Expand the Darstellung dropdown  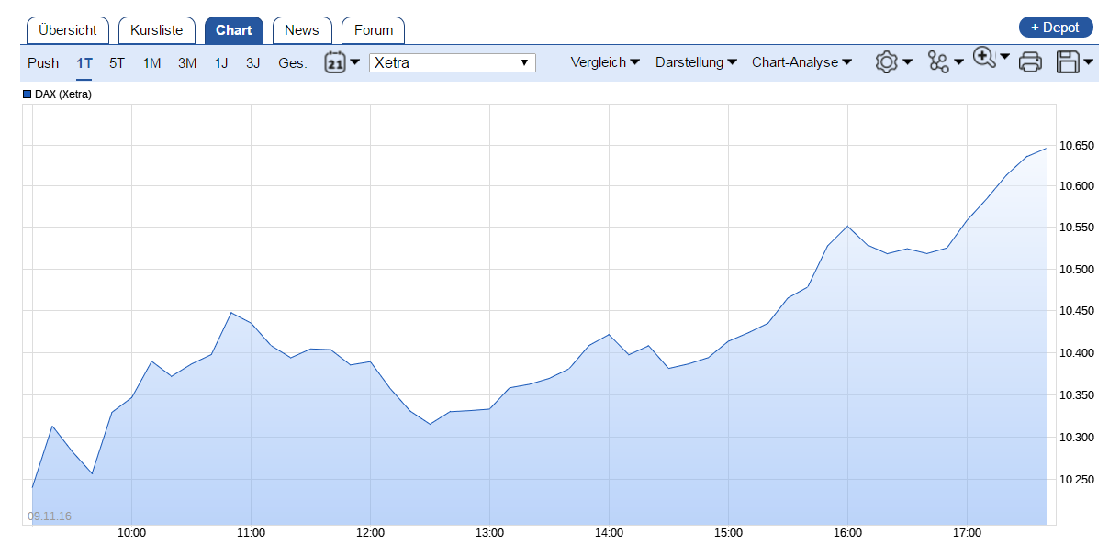click(x=696, y=62)
